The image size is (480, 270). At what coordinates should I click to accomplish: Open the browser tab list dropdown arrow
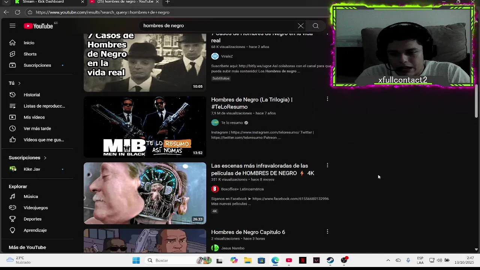tap(6, 2)
